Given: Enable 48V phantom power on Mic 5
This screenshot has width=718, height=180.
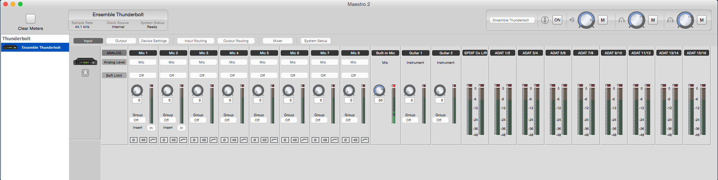Looking at the screenshot, I should [x=264, y=140].
